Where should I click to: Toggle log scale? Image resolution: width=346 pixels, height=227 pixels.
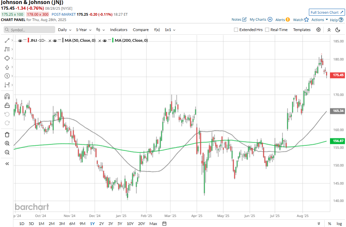coord(339,223)
